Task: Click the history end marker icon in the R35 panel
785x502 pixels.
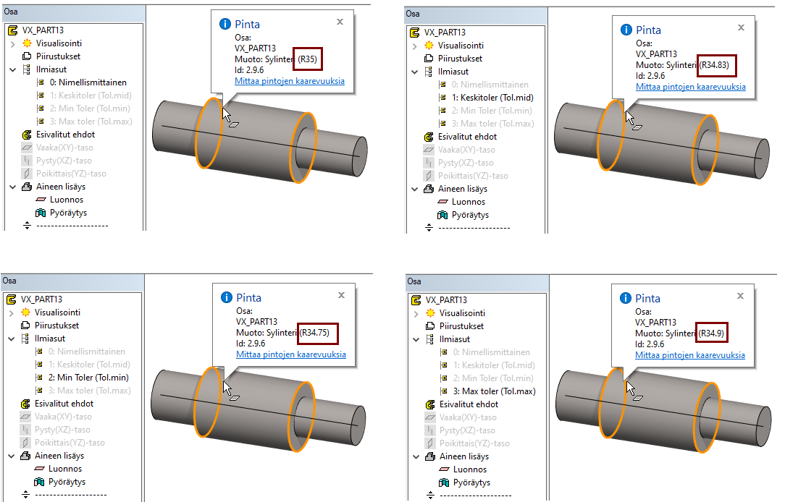Action: [27, 226]
